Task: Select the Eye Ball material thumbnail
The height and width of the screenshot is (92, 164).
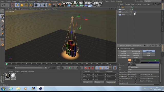Action: (x=14, y=76)
